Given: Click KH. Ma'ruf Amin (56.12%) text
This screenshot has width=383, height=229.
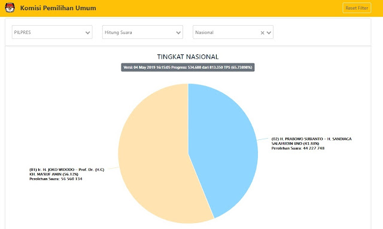Looking at the screenshot, I should click(54, 175).
